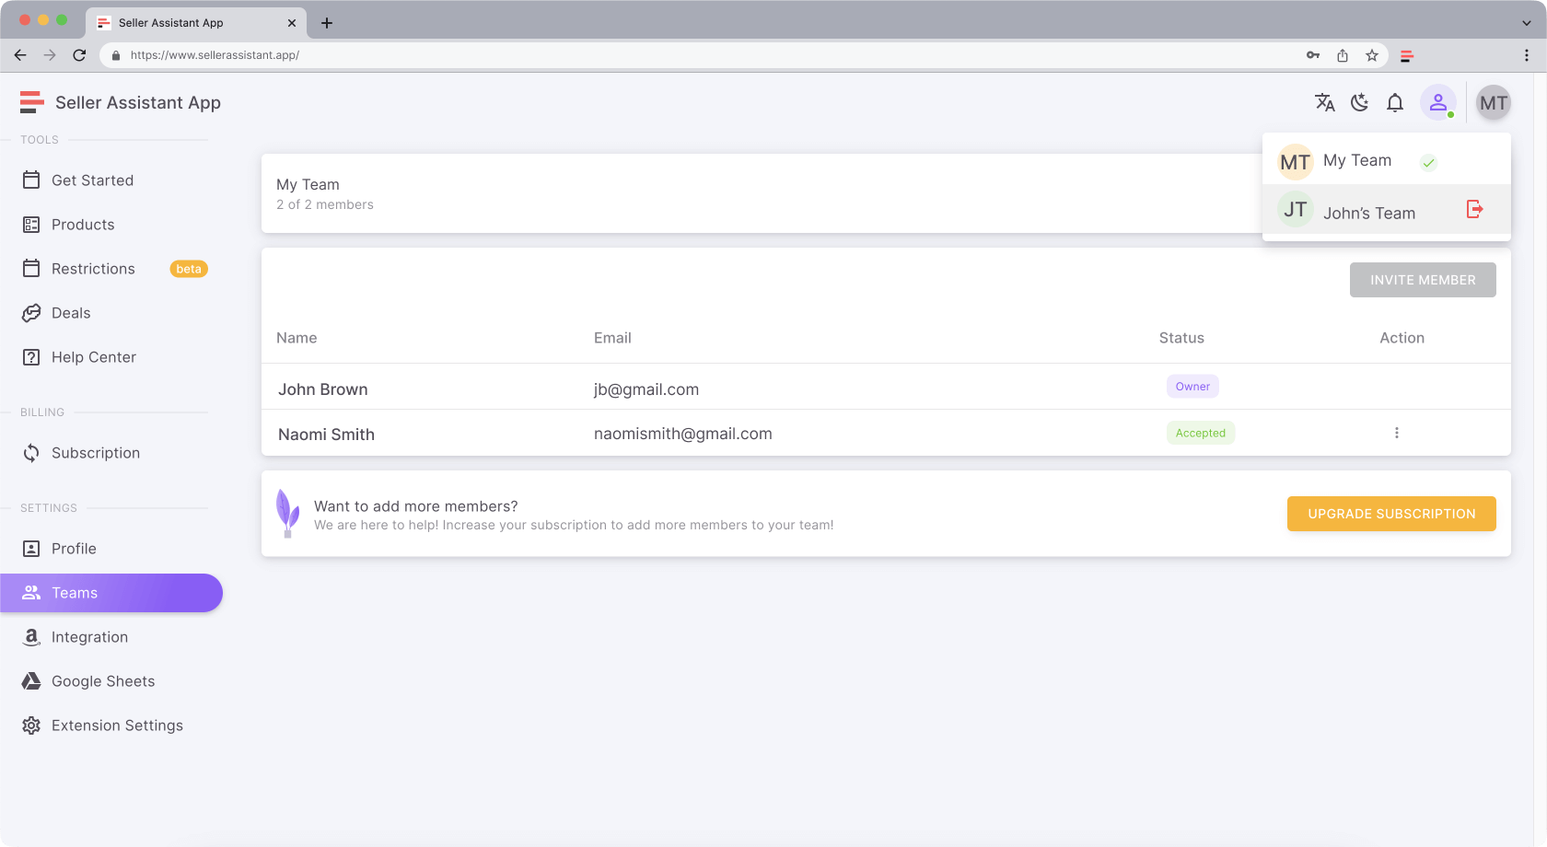Screen dimensions: 1547x847
Task: Open Get Started from sidebar
Action: point(92,180)
